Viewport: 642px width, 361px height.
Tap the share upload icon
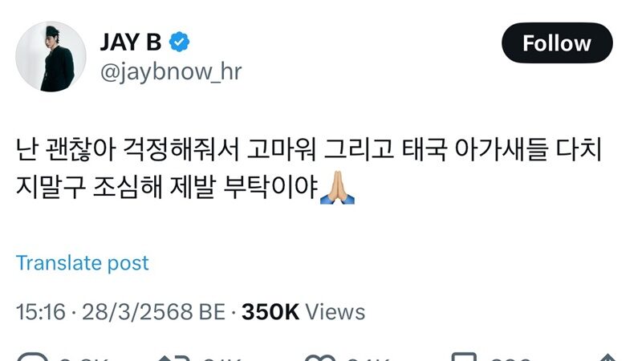[x=607, y=357]
